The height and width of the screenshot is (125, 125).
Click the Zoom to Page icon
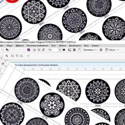[22, 56]
